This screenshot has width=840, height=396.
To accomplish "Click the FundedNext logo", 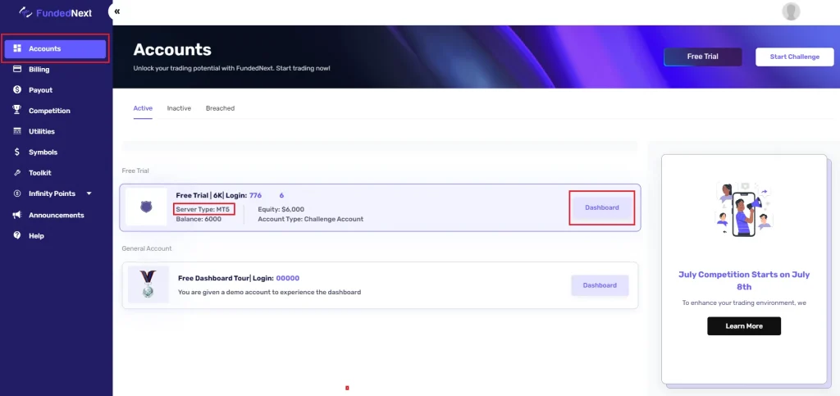I will pyautogui.click(x=56, y=12).
